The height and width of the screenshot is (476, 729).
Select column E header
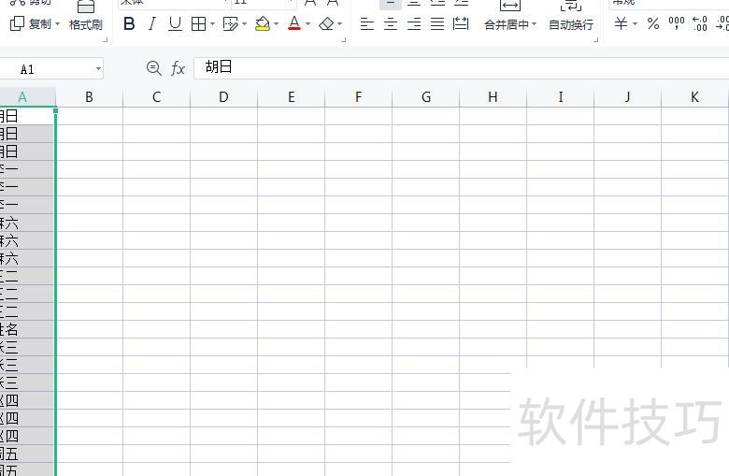tap(291, 96)
